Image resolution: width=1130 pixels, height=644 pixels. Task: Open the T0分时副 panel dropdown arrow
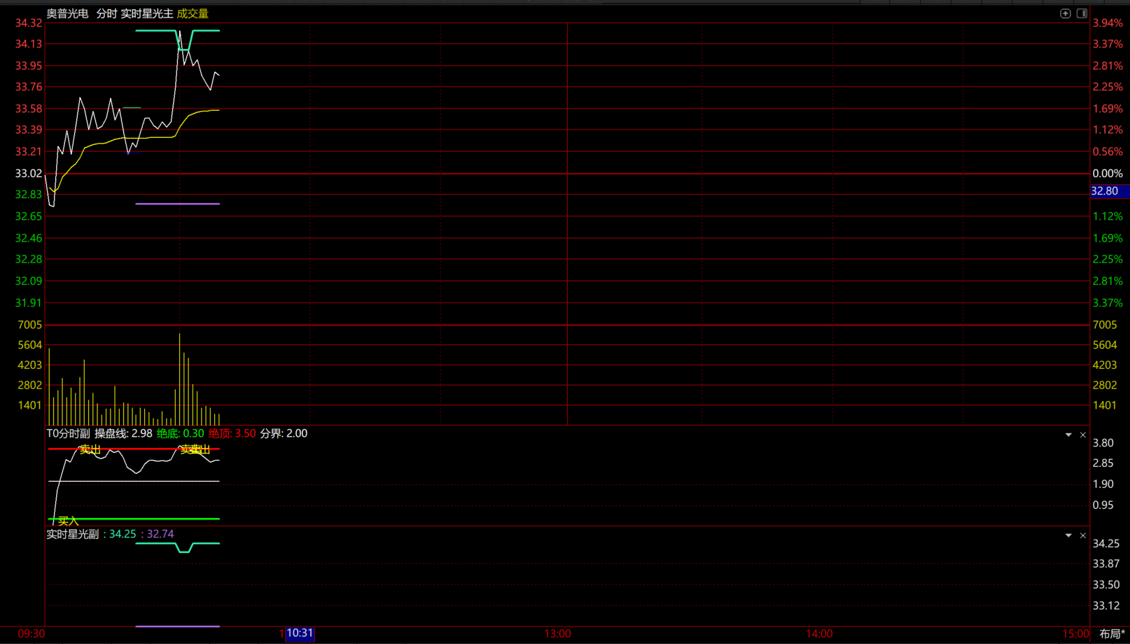pos(1068,435)
